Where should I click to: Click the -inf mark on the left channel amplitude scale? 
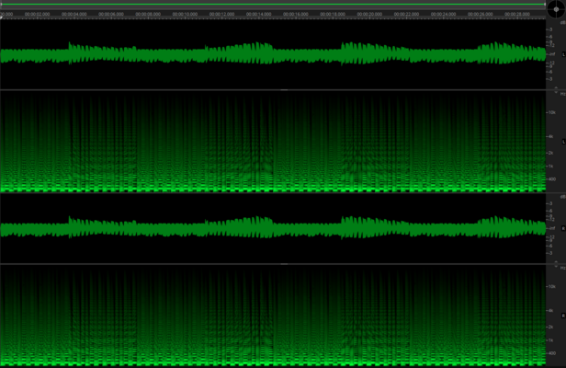[552, 54]
